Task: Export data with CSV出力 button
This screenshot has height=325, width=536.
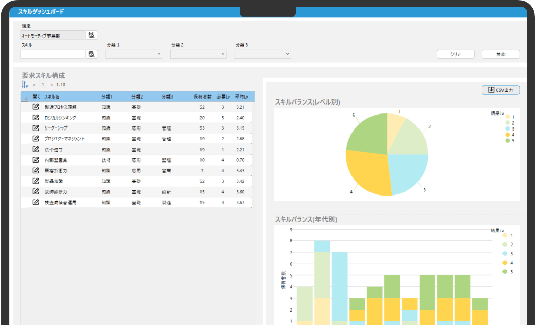Action: (x=500, y=90)
